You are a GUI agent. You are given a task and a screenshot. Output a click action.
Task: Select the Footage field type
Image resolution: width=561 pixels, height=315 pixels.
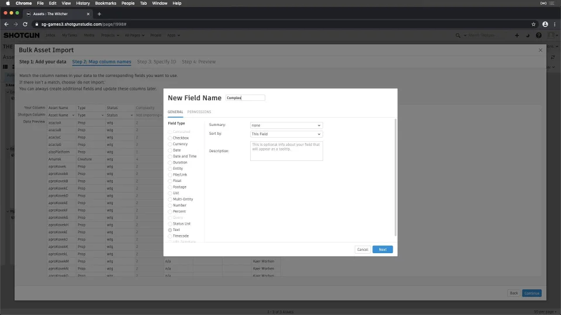click(170, 187)
